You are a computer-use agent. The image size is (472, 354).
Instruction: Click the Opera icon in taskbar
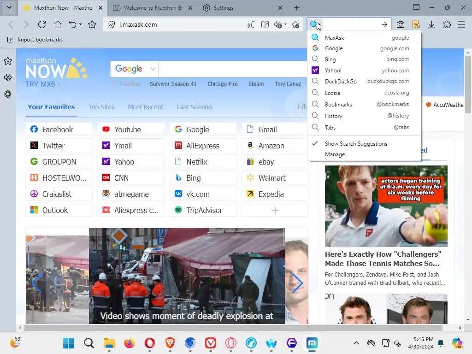(150, 343)
